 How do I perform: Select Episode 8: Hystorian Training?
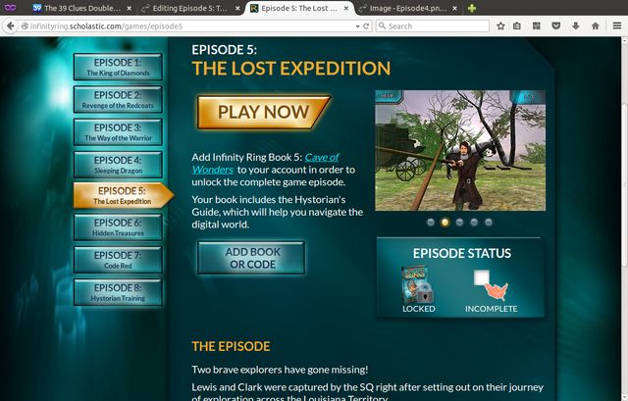coord(118,292)
